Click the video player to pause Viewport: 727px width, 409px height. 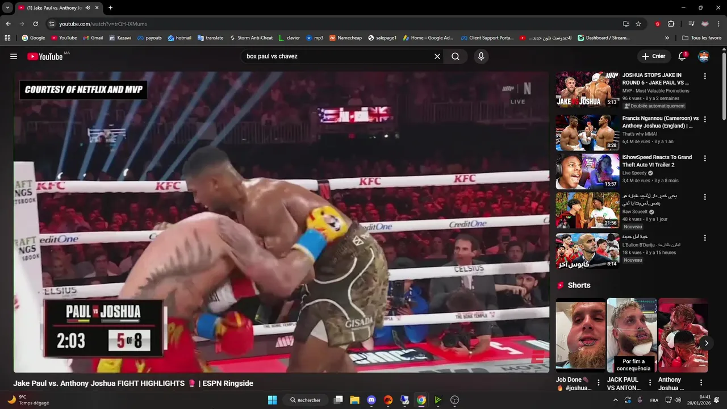[281, 222]
